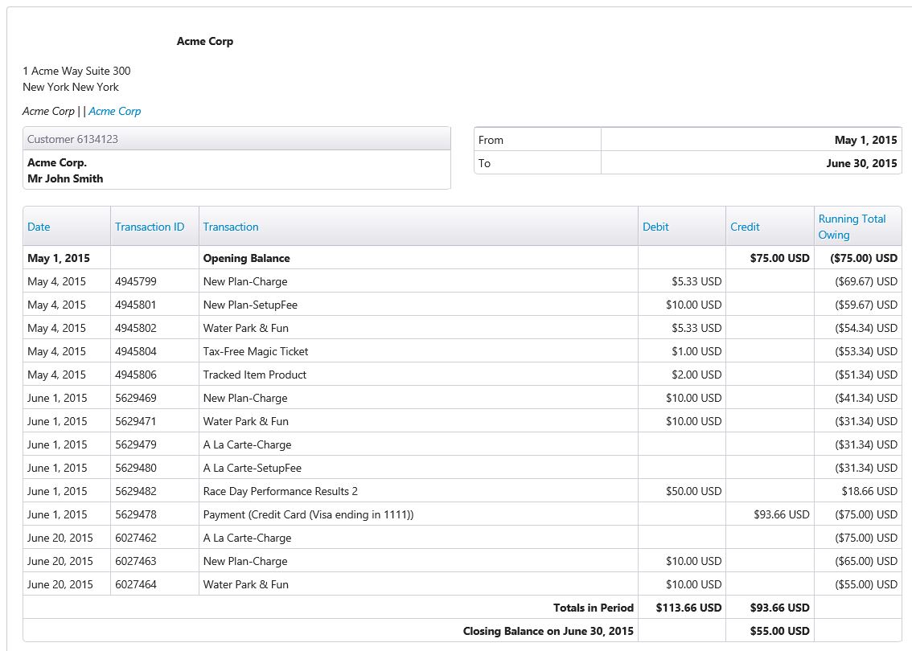Click the Tracked Item Product transaction
The height and width of the screenshot is (651, 912).
(255, 375)
